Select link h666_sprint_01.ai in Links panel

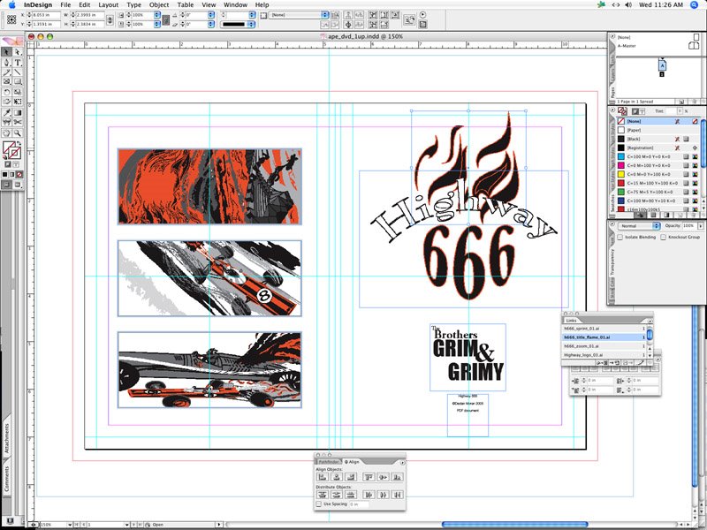604,329
